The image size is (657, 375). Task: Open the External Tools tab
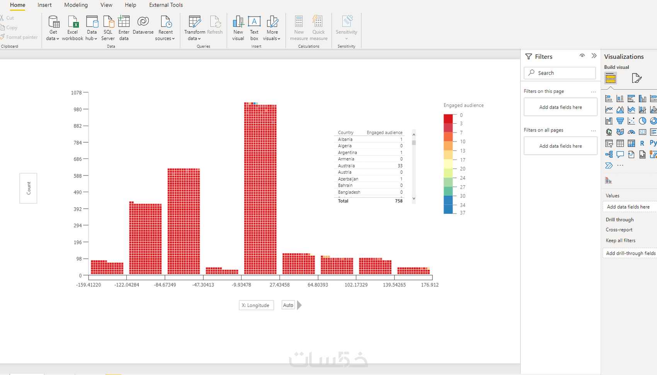coord(166,5)
